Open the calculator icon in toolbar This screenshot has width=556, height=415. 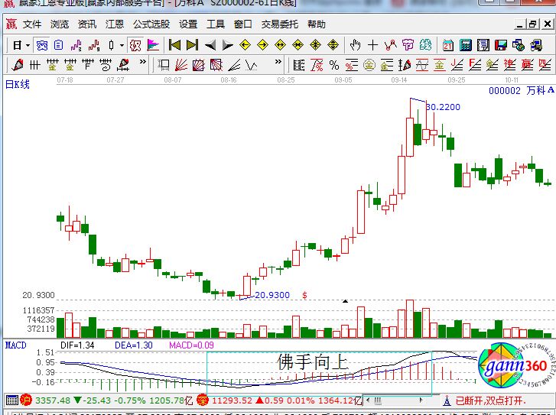pyautogui.click(x=464, y=45)
